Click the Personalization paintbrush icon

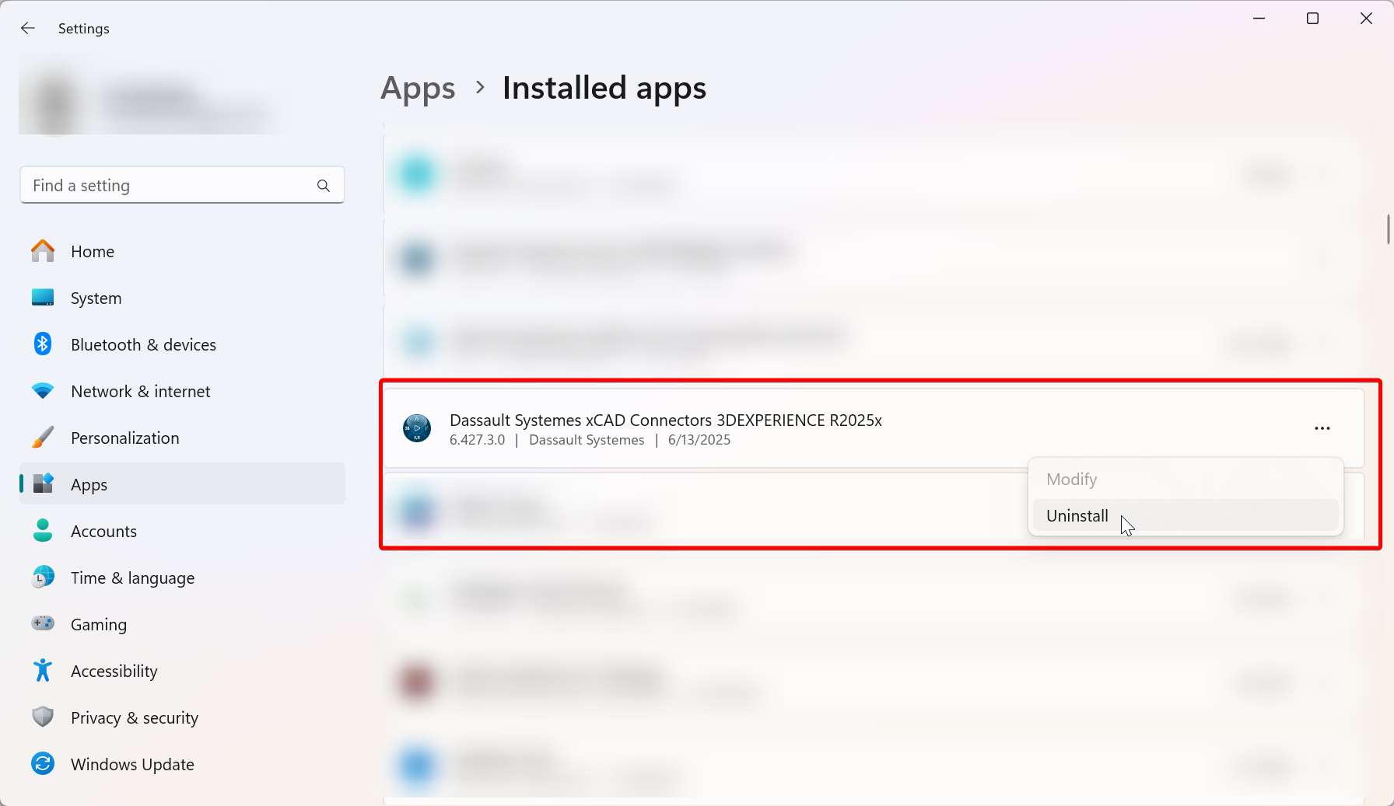pyautogui.click(x=43, y=438)
